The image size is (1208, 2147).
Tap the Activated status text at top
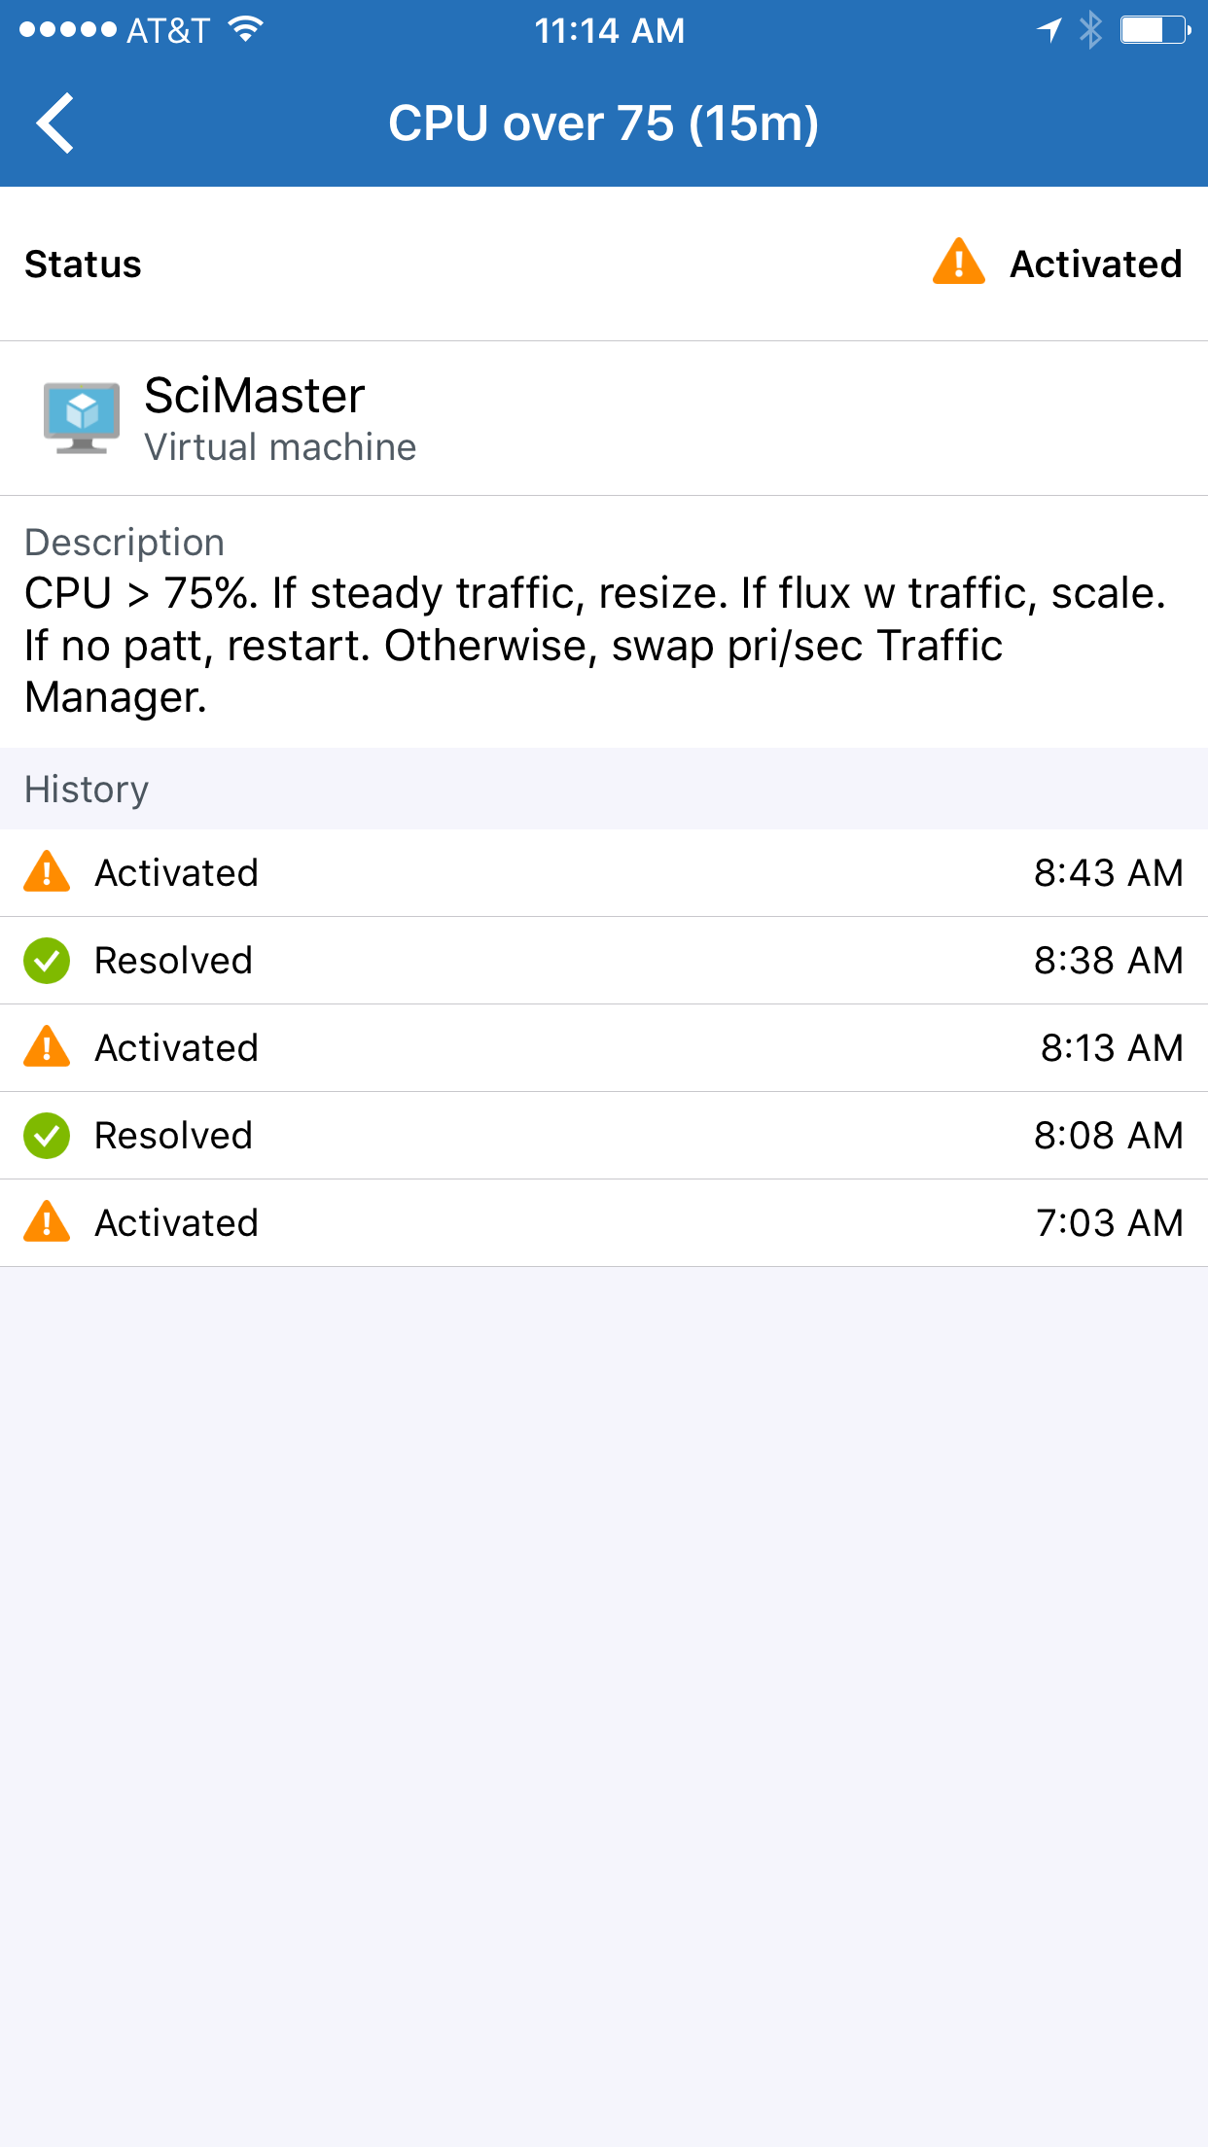coord(1096,264)
